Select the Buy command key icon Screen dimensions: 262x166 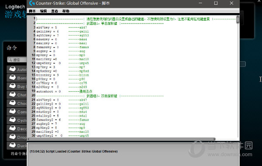tap(12, 86)
